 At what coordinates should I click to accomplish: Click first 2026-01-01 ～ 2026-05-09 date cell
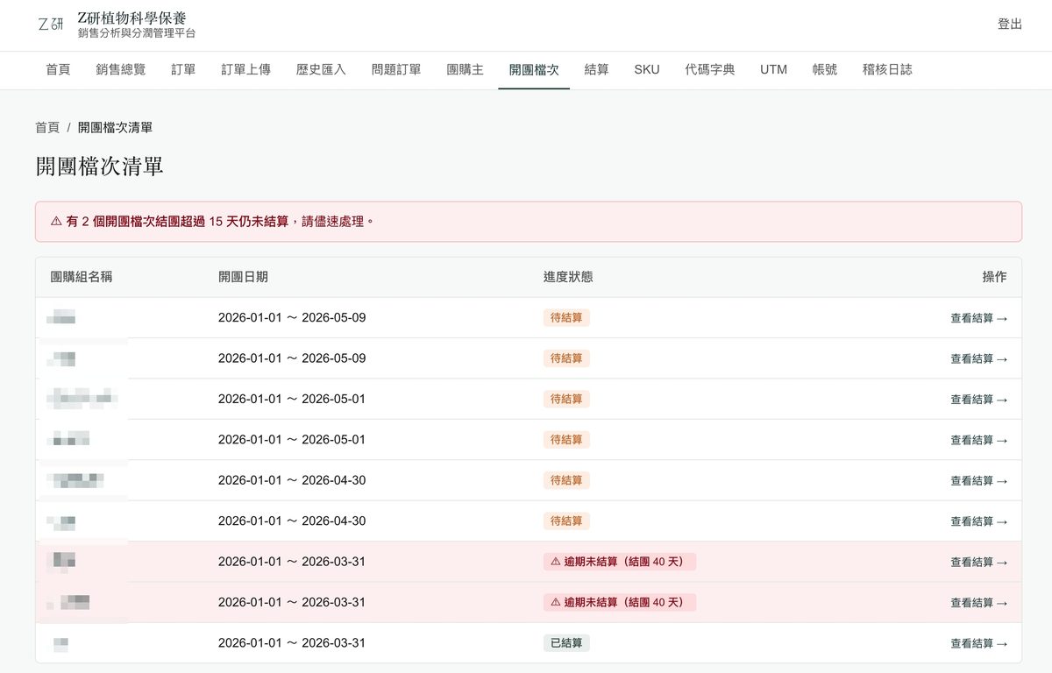(292, 318)
